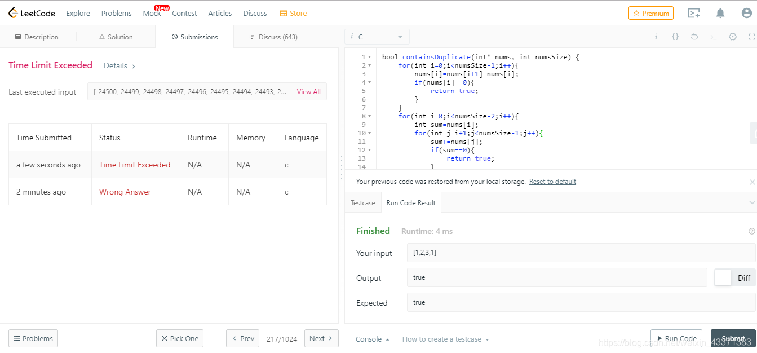Reset code with the revert arrow icon
Screen dimensions: 757x353
(694, 37)
